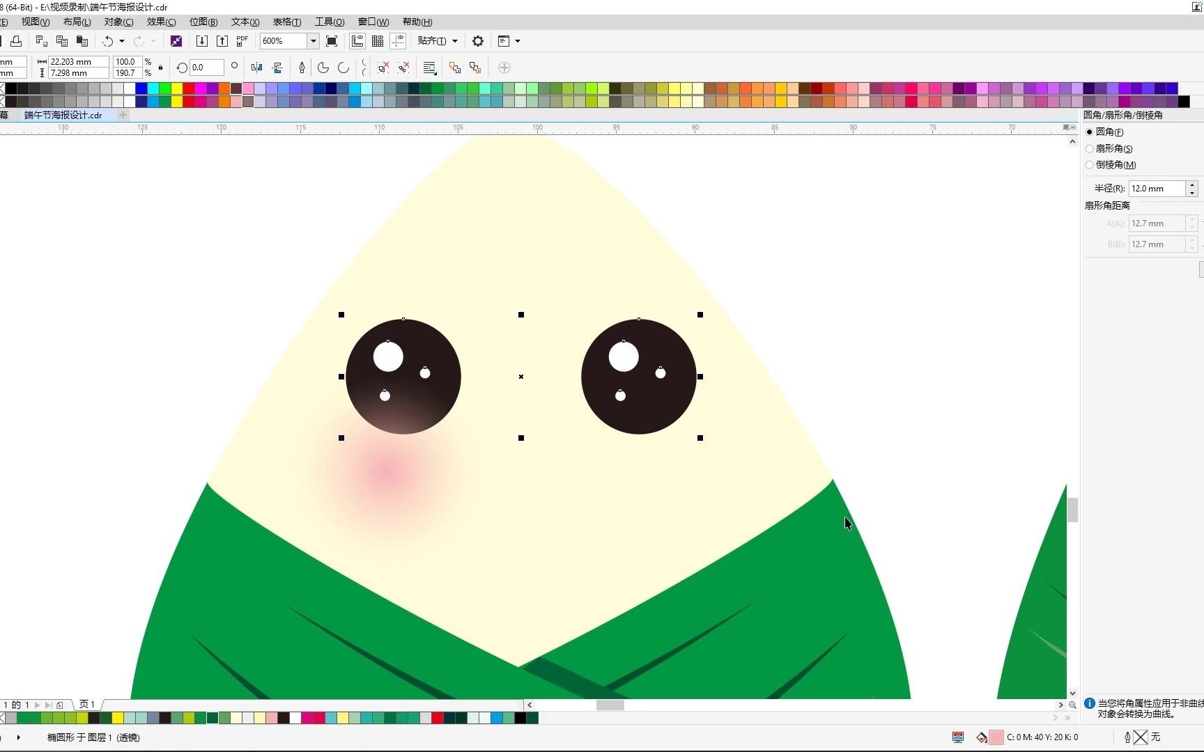1204x752 pixels.
Task: Click the quick customize plus icon
Action: pos(504,68)
